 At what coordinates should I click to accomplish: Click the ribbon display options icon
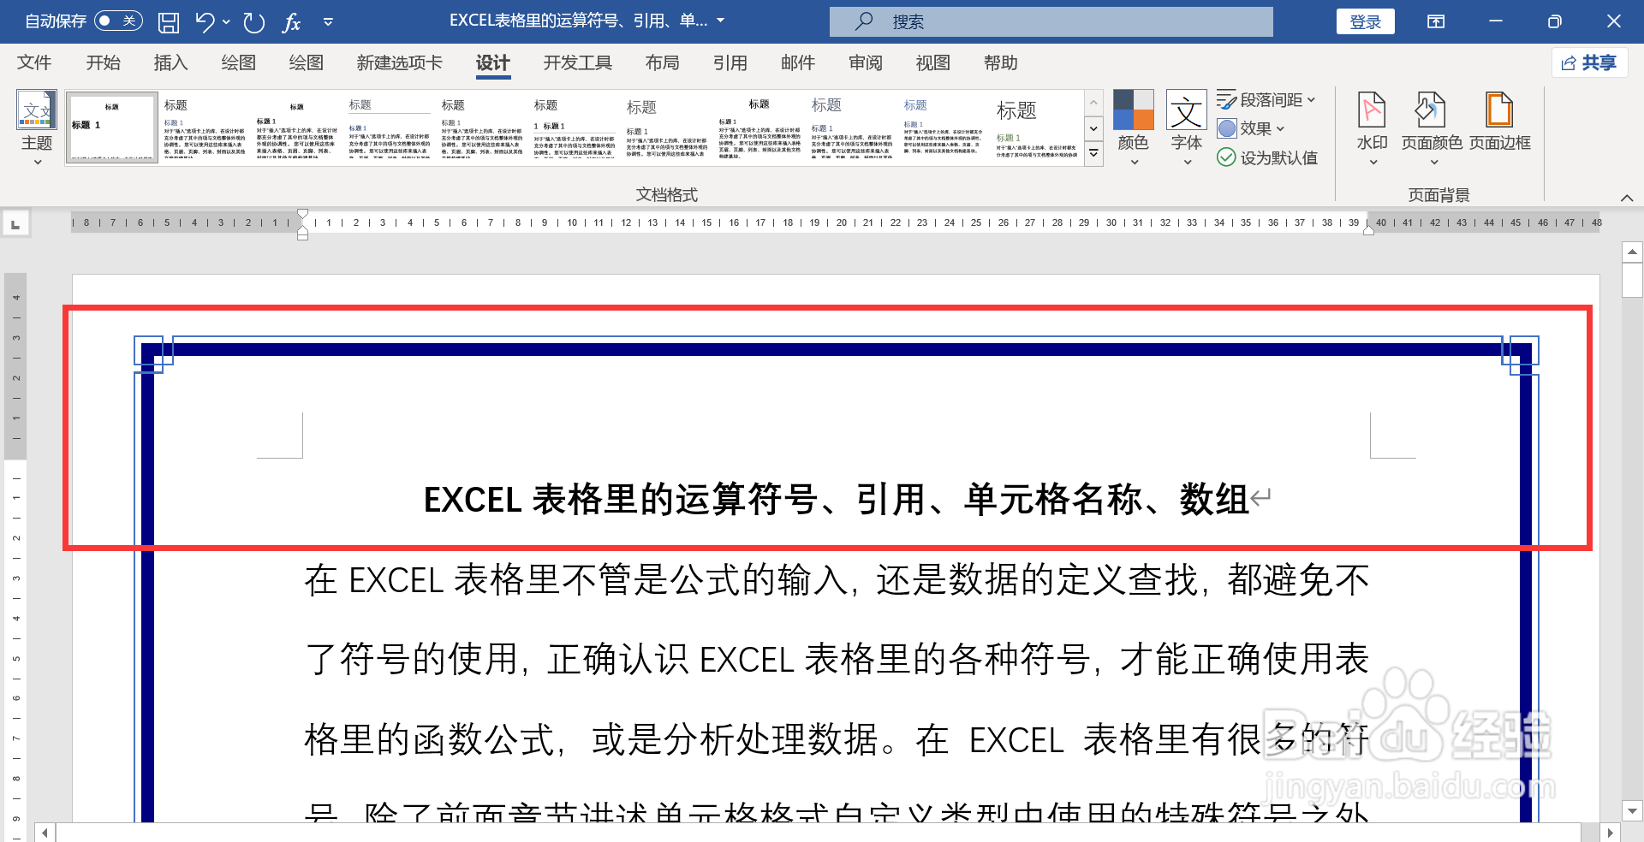[1436, 21]
